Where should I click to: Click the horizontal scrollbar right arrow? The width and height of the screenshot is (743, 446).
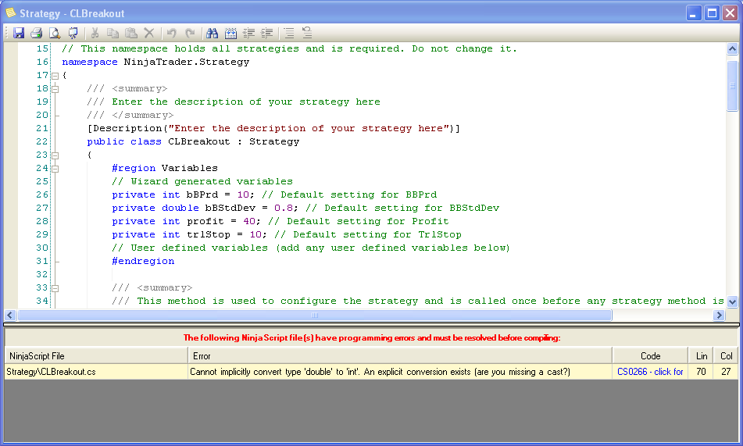(x=719, y=316)
